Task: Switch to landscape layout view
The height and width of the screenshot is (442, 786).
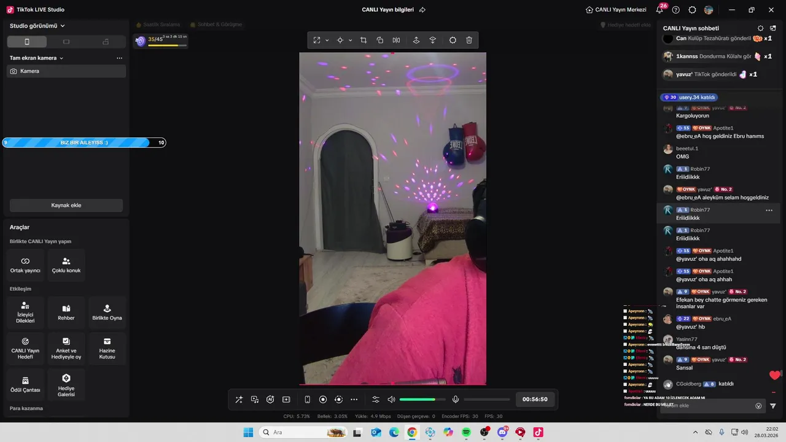Action: (66, 42)
